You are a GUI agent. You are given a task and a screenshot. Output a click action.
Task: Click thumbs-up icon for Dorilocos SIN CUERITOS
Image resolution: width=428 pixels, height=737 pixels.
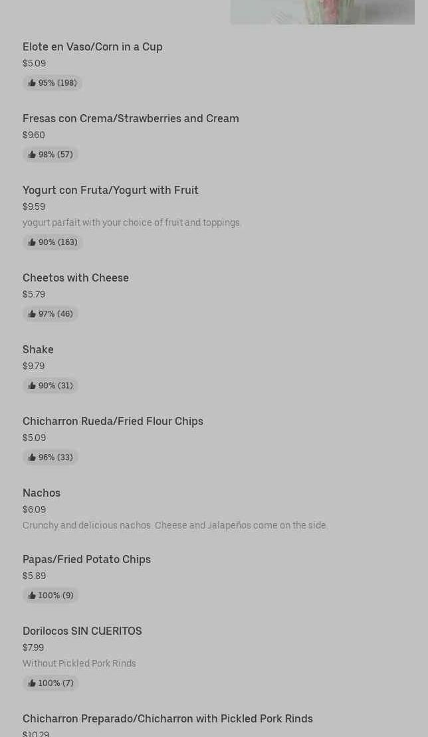point(32,683)
